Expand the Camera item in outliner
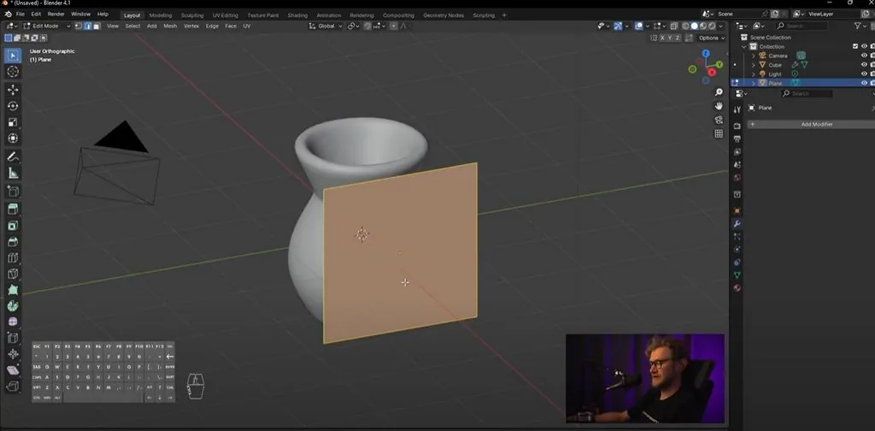 754,56
